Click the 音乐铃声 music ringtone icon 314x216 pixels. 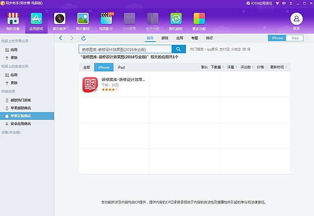(x=60, y=20)
